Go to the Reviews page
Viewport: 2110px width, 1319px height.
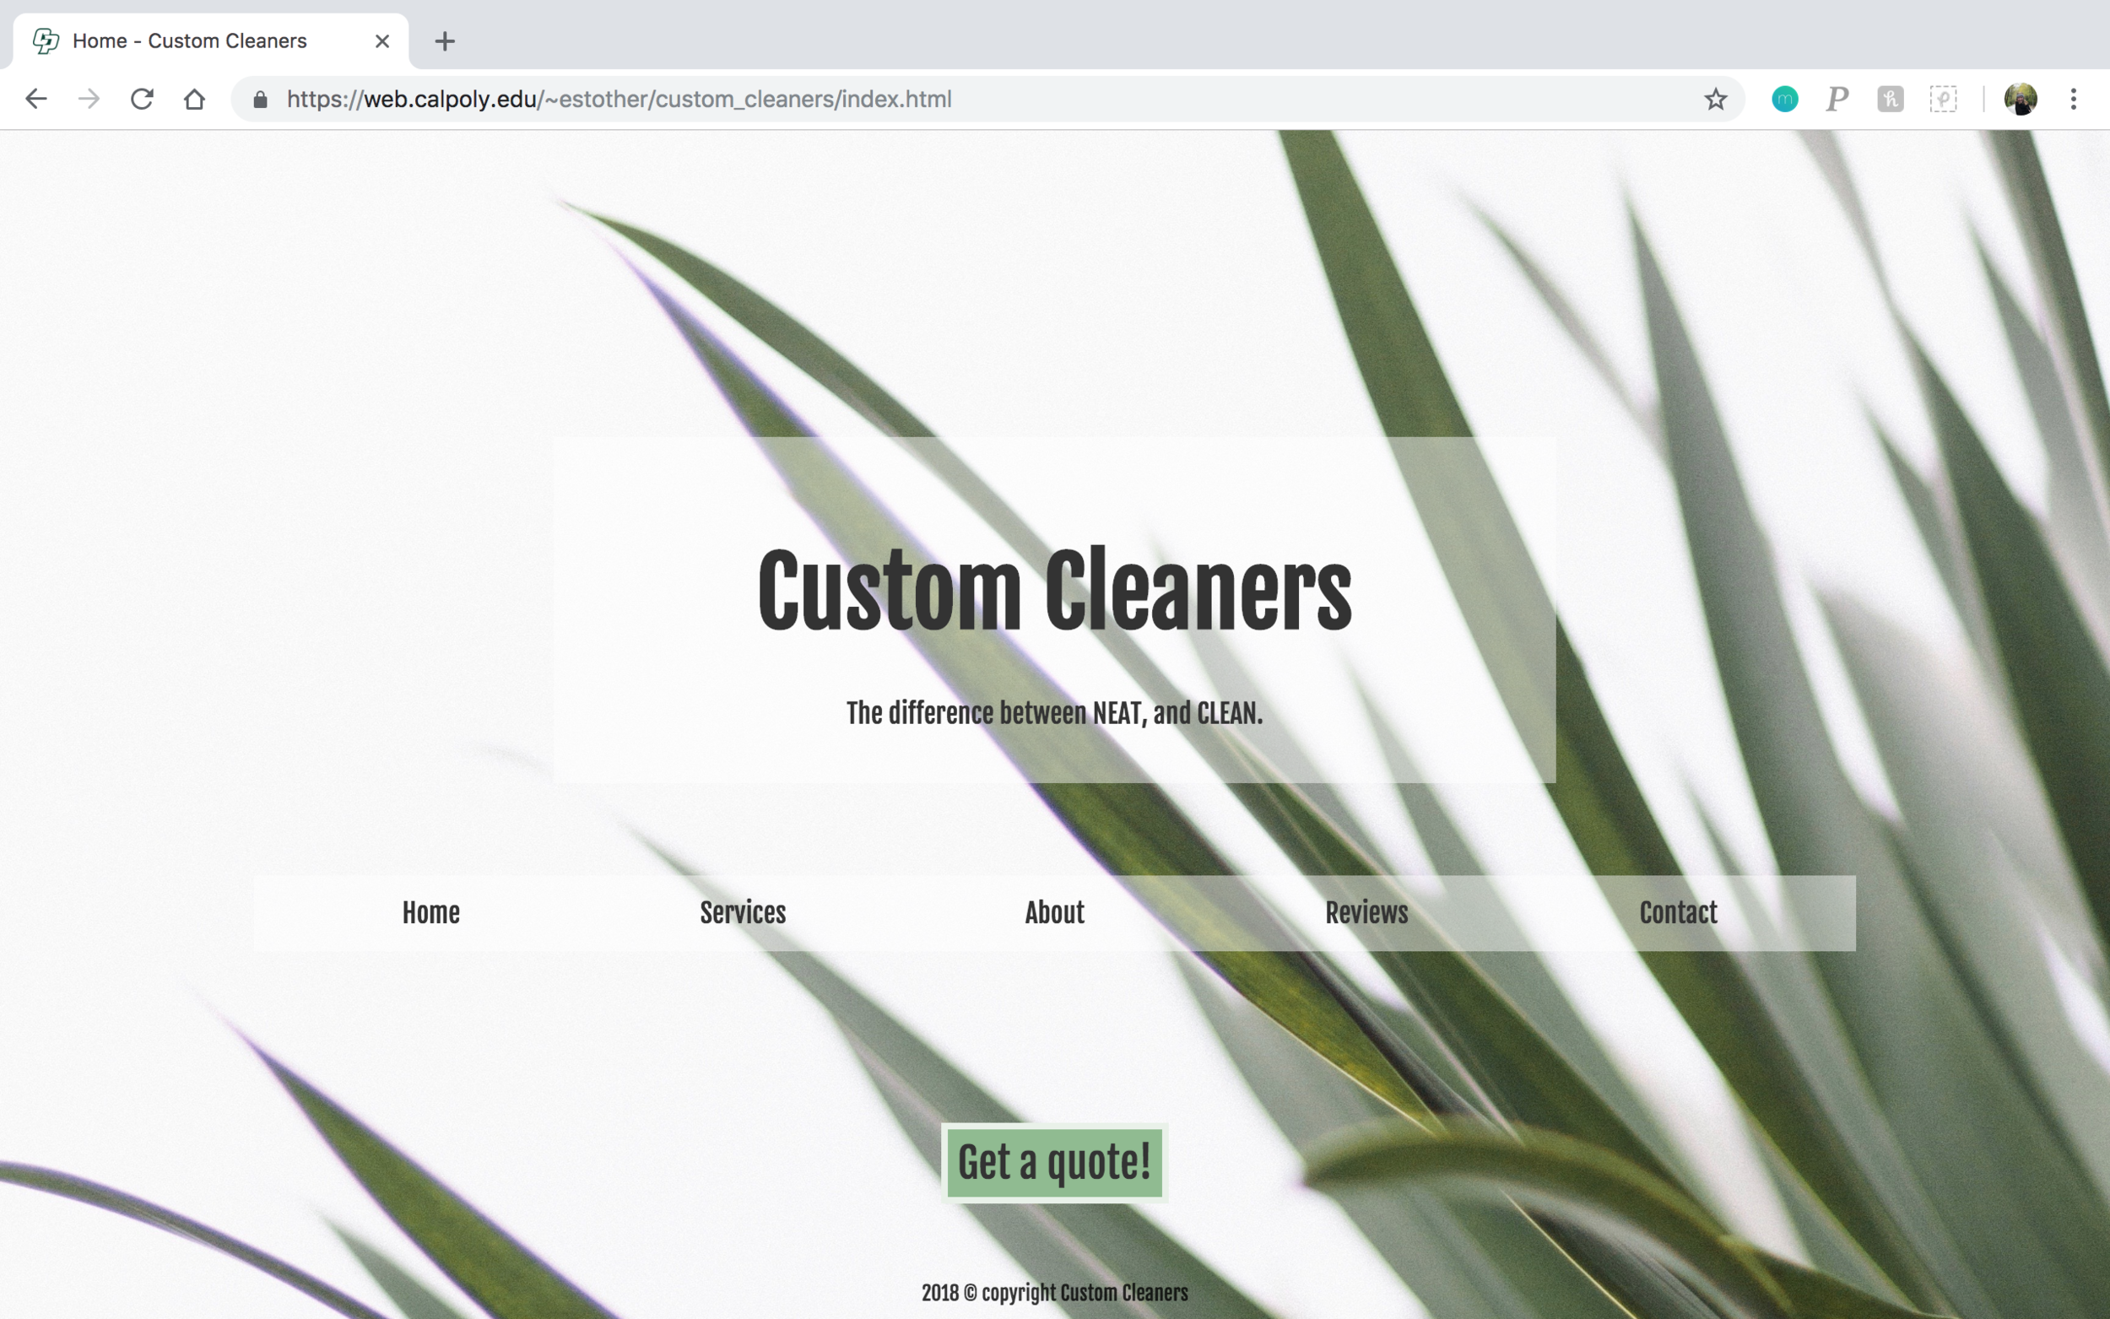tap(1366, 912)
